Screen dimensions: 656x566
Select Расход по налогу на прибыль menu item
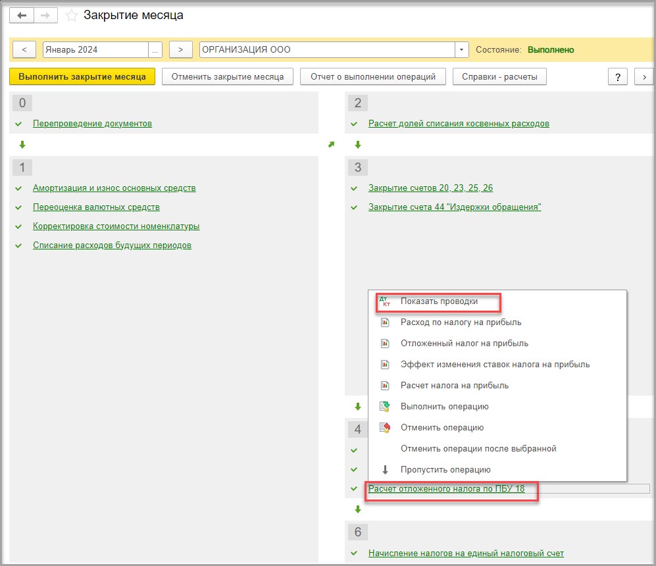click(x=497, y=322)
